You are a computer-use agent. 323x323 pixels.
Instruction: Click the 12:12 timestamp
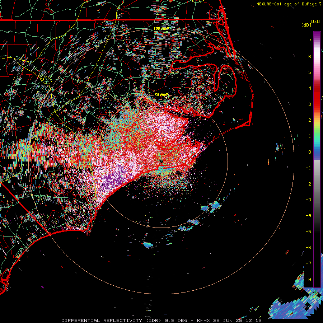(x=253, y=320)
